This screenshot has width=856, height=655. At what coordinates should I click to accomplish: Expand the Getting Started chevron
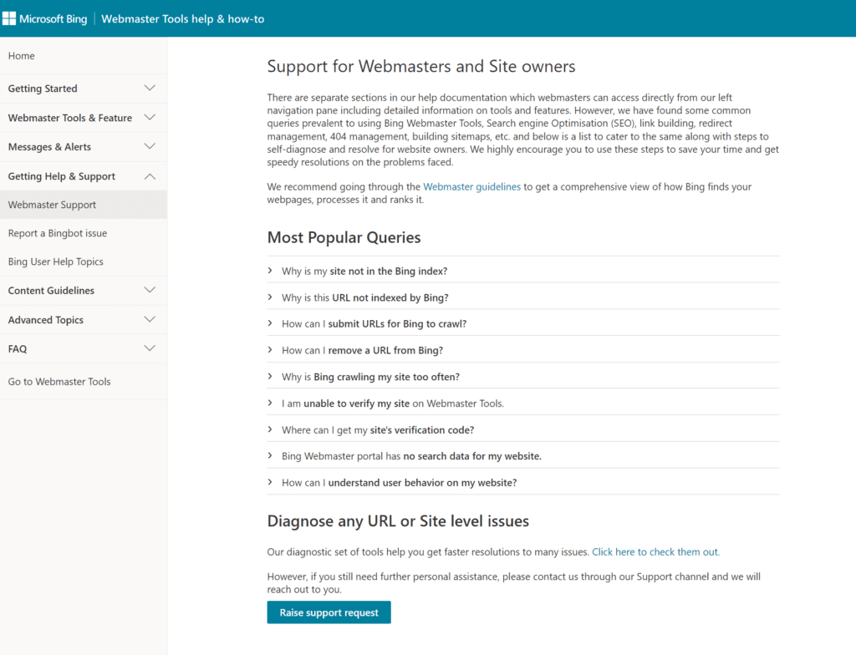tap(150, 89)
